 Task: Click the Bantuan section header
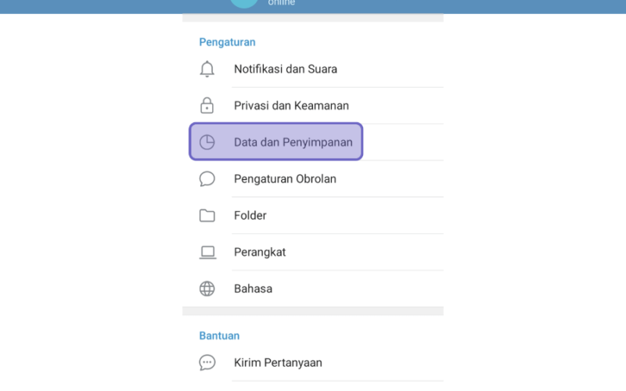pos(219,335)
